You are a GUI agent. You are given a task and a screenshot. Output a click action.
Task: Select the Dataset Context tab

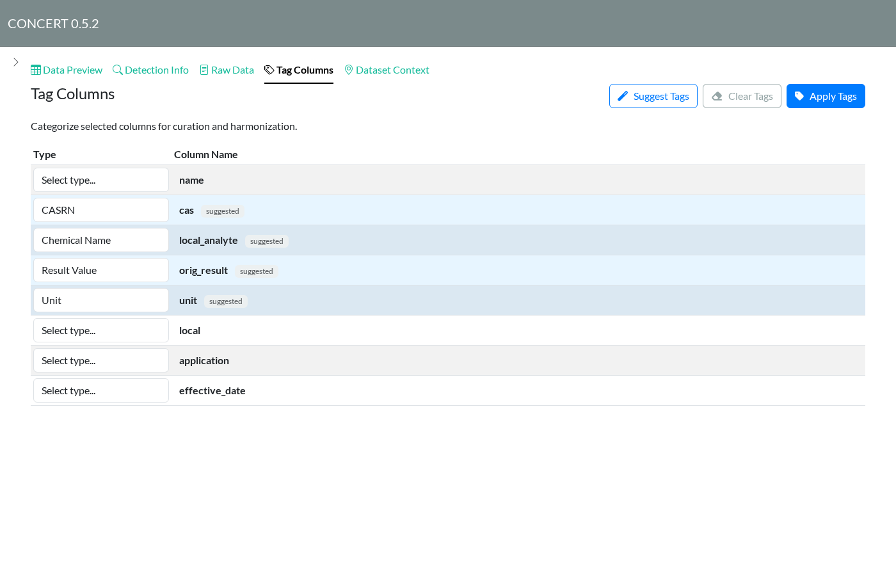pyautogui.click(x=387, y=70)
